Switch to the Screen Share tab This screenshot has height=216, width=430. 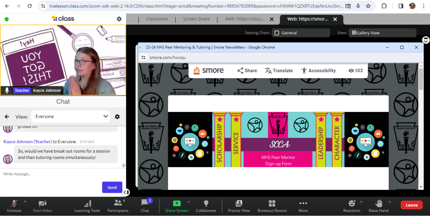click(x=196, y=19)
